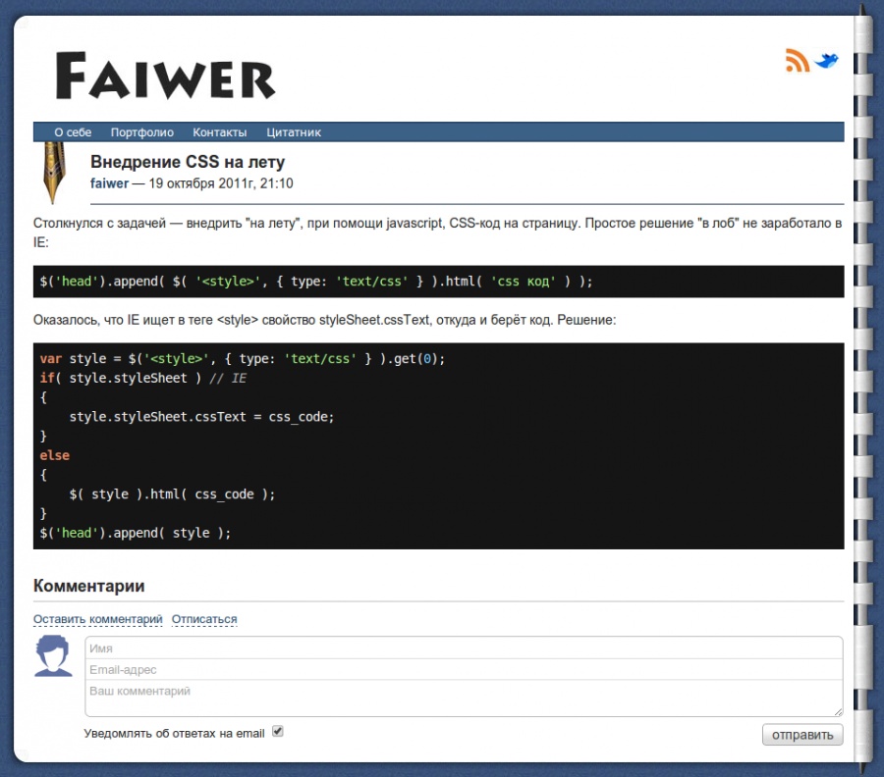Focus the «Имя» input field
The image size is (884, 777).
point(464,648)
